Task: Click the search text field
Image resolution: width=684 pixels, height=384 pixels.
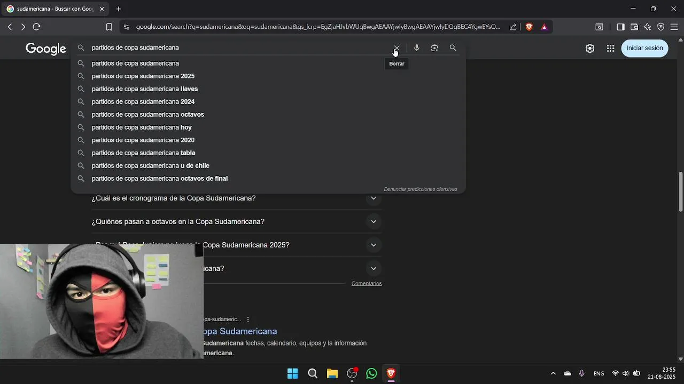Action: 239,48
